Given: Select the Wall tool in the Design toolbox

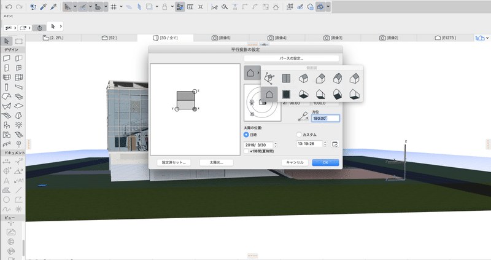Looking at the screenshot, I should coord(7,58).
